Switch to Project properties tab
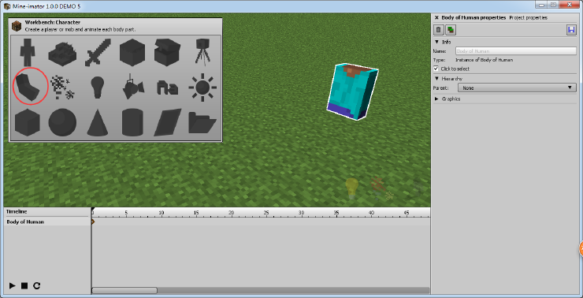This screenshot has width=583, height=298. coord(528,17)
